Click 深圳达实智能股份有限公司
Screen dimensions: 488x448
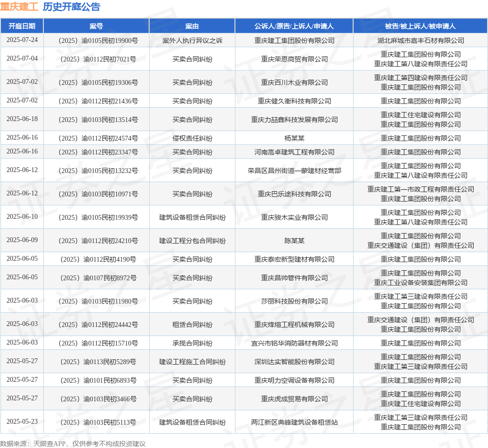click(295, 361)
